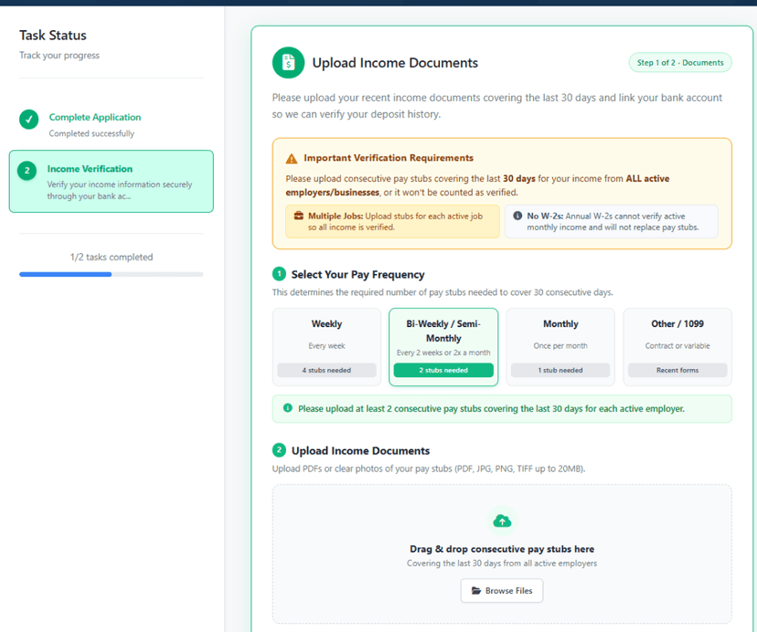Click the Recent forms label
The image size is (757, 632).
pyautogui.click(x=677, y=370)
